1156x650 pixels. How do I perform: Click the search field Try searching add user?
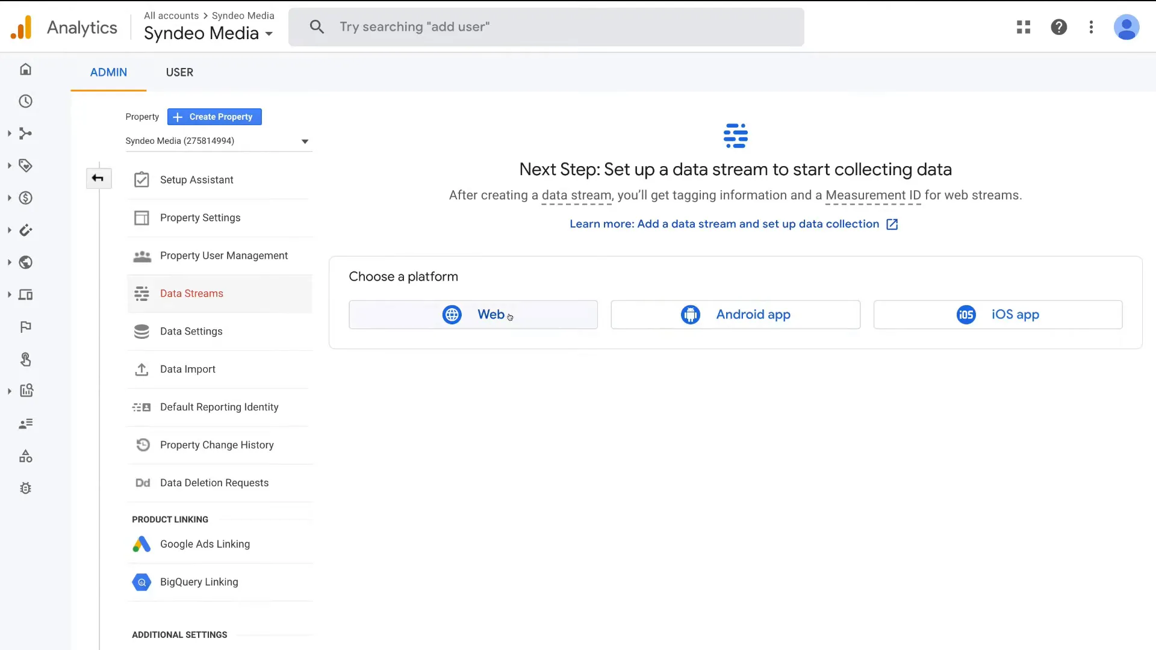[x=546, y=27]
